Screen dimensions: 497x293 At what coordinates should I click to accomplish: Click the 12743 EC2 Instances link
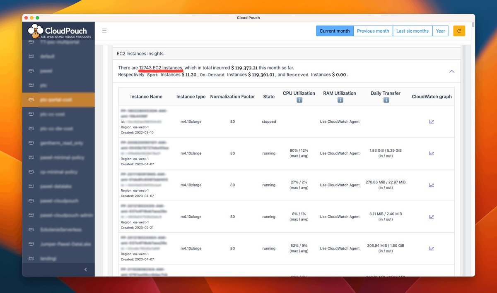click(x=161, y=68)
